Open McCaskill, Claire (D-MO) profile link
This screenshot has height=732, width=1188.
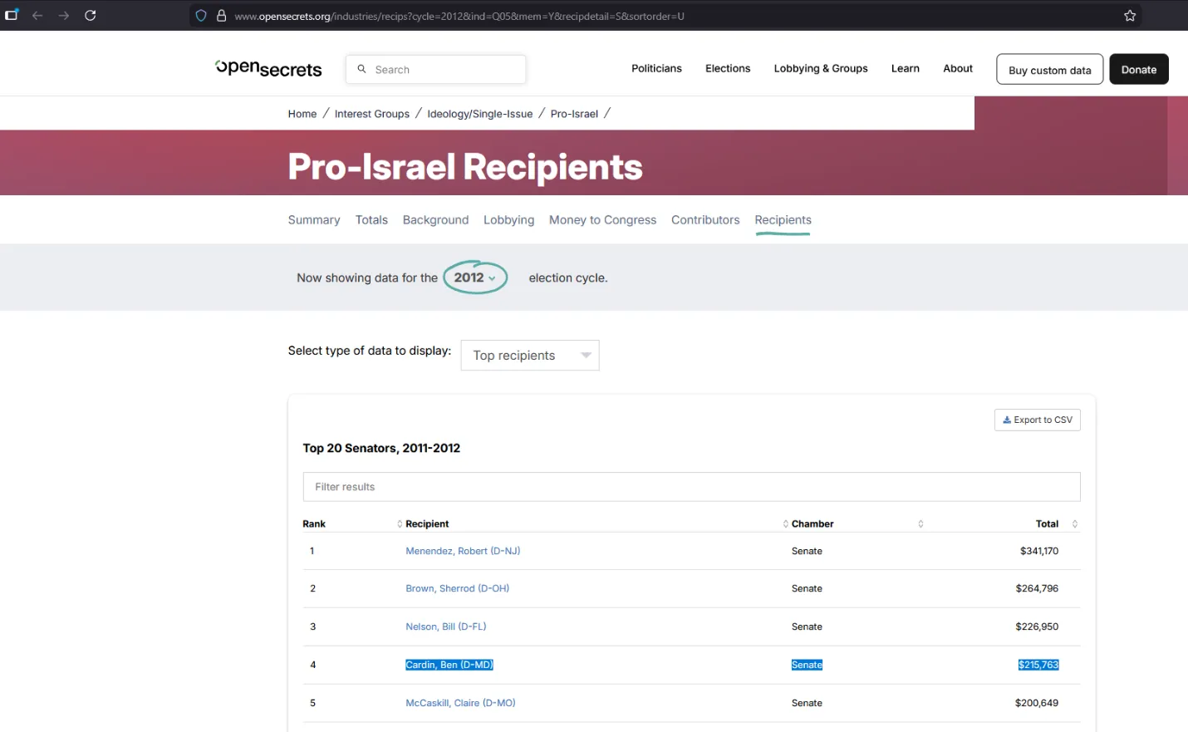[x=460, y=703]
